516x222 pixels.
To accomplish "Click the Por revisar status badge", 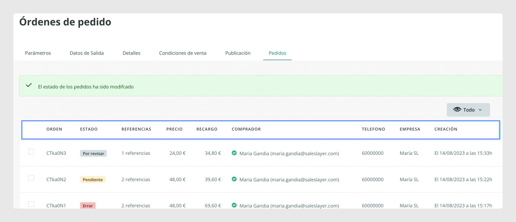I will 93,153.
